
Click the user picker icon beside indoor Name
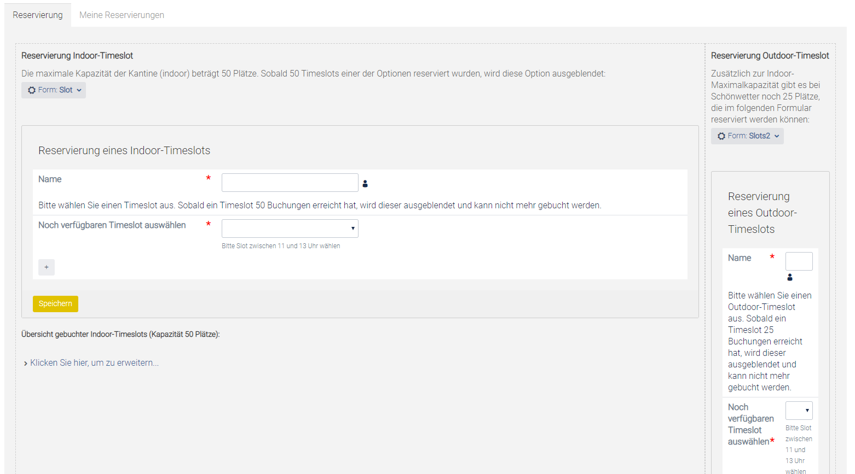click(x=365, y=184)
